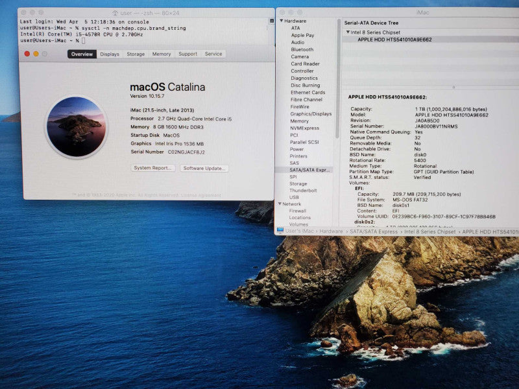Select Storage in the System Report sidebar
Viewport: 519px width, 389px height.
[x=298, y=183]
